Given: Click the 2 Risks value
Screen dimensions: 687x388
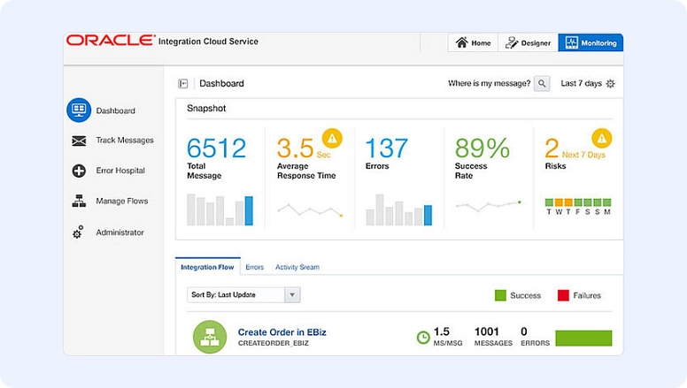Looking at the screenshot, I should pos(552,148).
